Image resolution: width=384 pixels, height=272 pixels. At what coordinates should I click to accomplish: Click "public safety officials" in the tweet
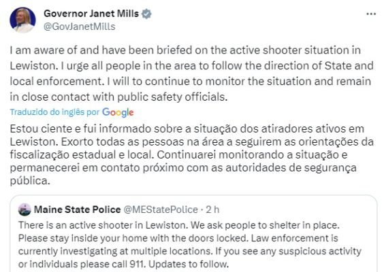172,97
